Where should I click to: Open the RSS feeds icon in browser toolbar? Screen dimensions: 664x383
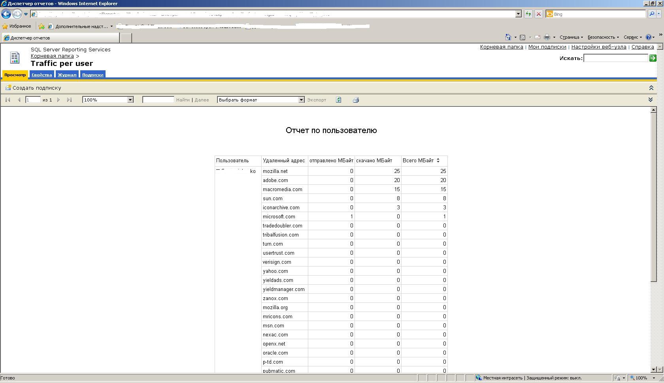click(523, 37)
